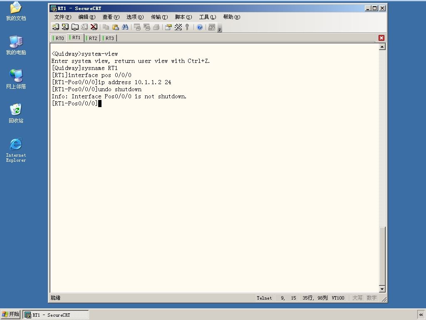
Task: Click the terminal scrollbar down arrow
Action: tap(382, 289)
